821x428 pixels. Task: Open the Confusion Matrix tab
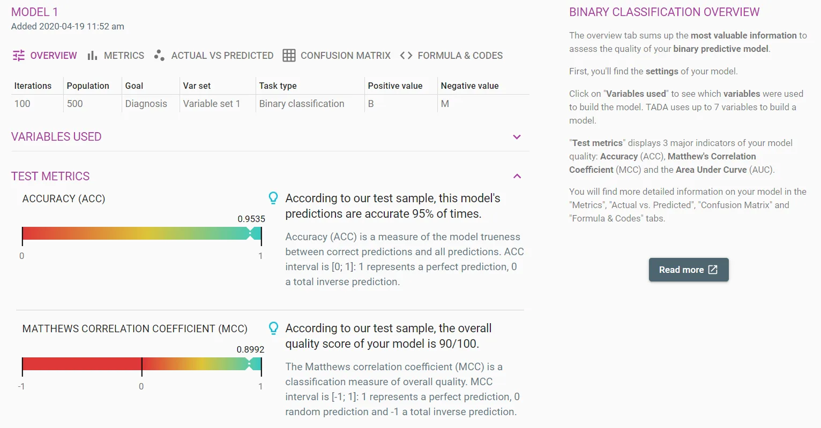[x=337, y=56]
